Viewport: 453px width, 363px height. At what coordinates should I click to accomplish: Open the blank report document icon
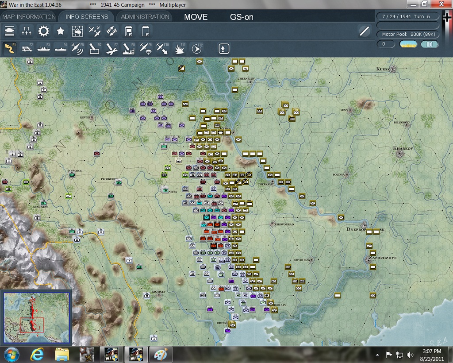click(x=146, y=31)
